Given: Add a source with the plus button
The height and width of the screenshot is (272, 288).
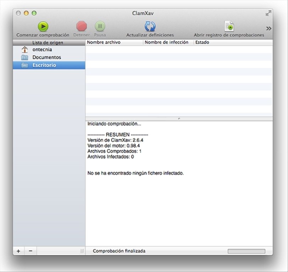Looking at the screenshot, I should 18,251.
